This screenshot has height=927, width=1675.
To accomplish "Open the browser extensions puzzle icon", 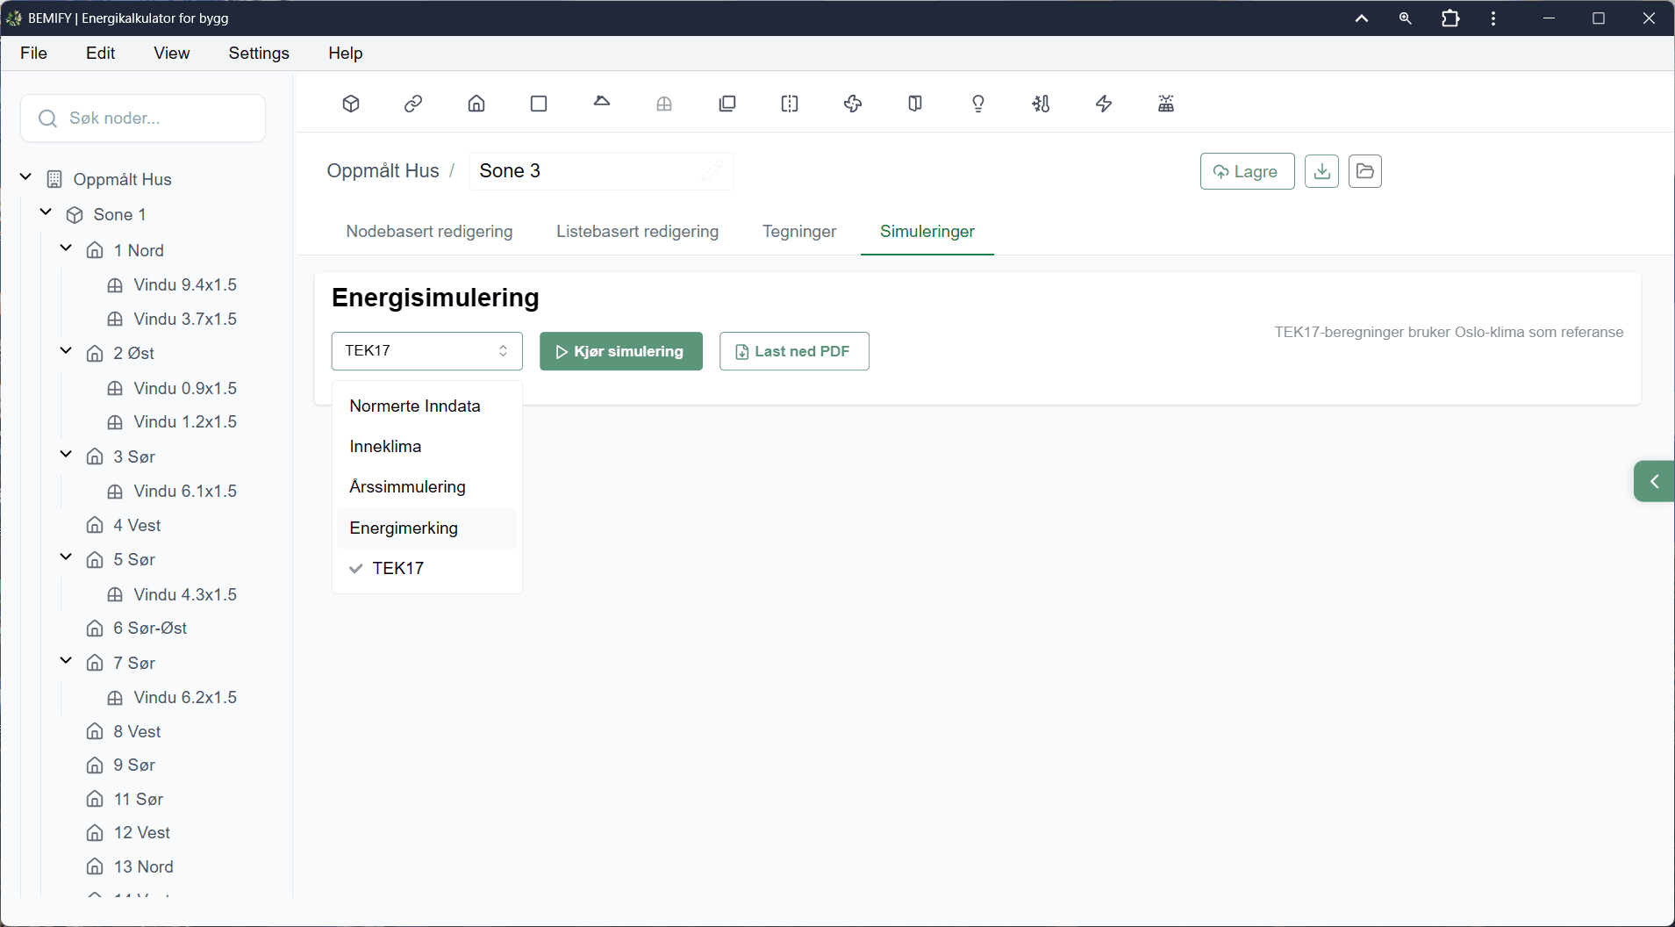I will coord(1451,18).
